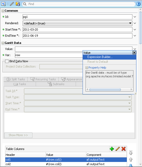This screenshot has width=142, height=167.
Task: Collapse the Common section
Action: tap(3, 11)
